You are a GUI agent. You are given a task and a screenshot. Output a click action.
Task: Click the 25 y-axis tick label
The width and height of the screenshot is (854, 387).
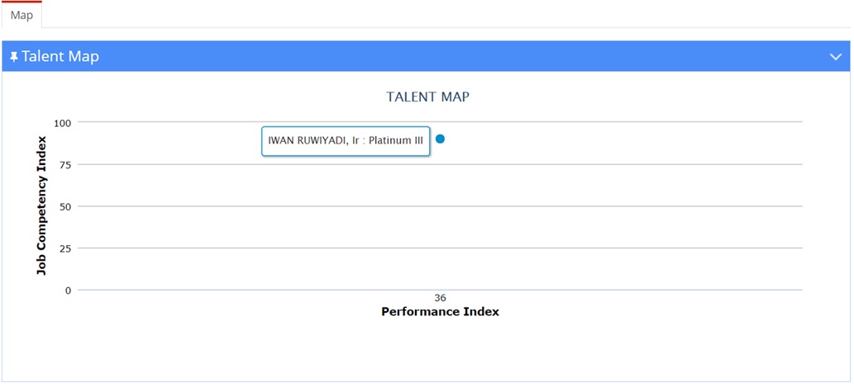tap(65, 248)
